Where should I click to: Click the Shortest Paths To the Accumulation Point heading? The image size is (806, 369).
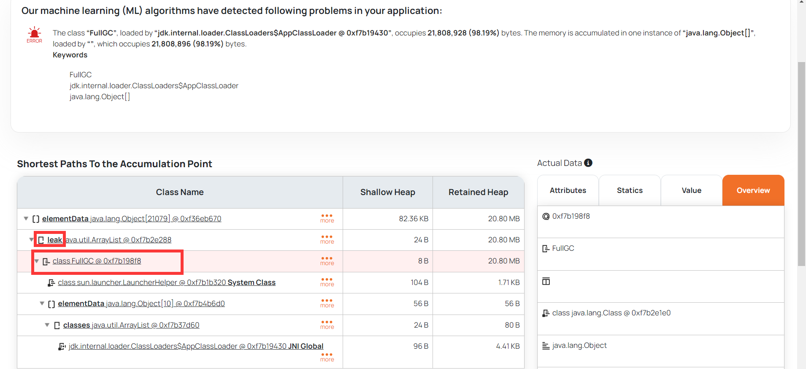pos(114,164)
